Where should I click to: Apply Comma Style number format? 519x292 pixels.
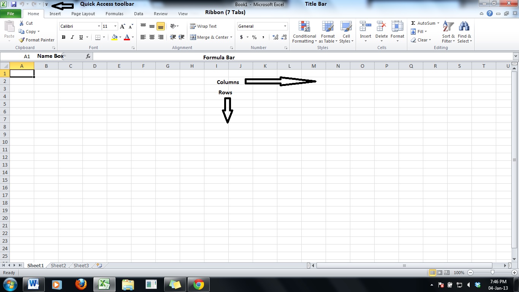[263, 37]
